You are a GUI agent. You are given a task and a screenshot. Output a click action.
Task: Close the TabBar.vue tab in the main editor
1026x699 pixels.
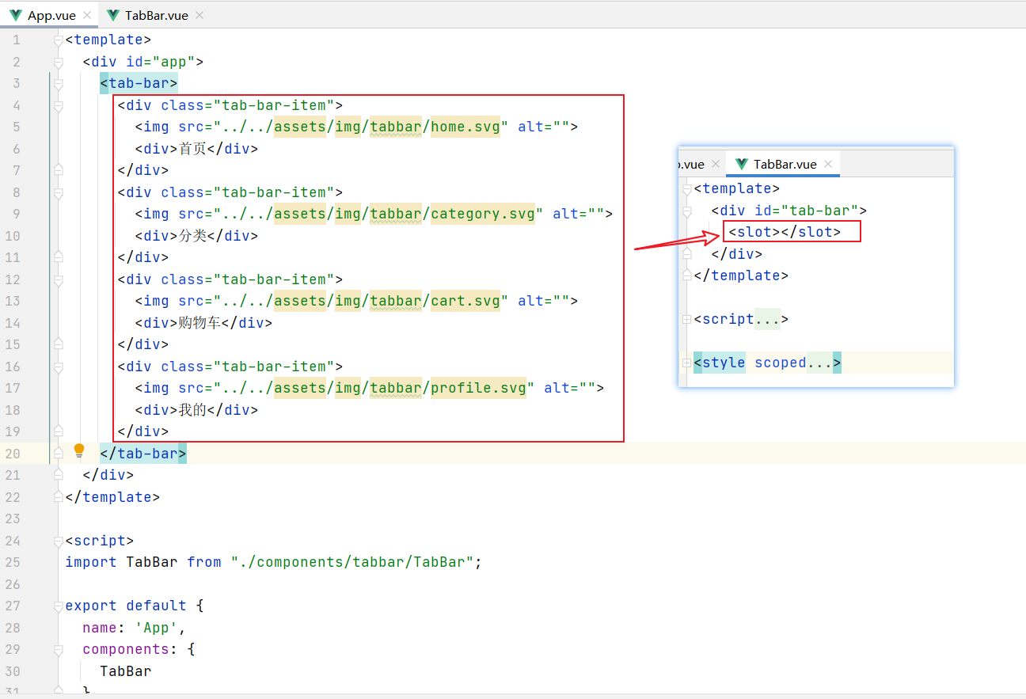[199, 15]
